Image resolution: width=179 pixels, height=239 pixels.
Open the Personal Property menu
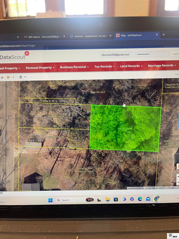click(x=40, y=68)
